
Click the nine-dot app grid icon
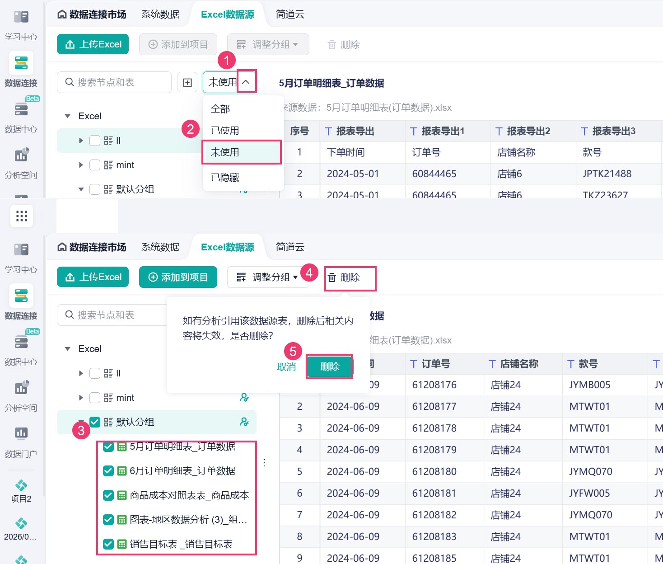(21, 216)
